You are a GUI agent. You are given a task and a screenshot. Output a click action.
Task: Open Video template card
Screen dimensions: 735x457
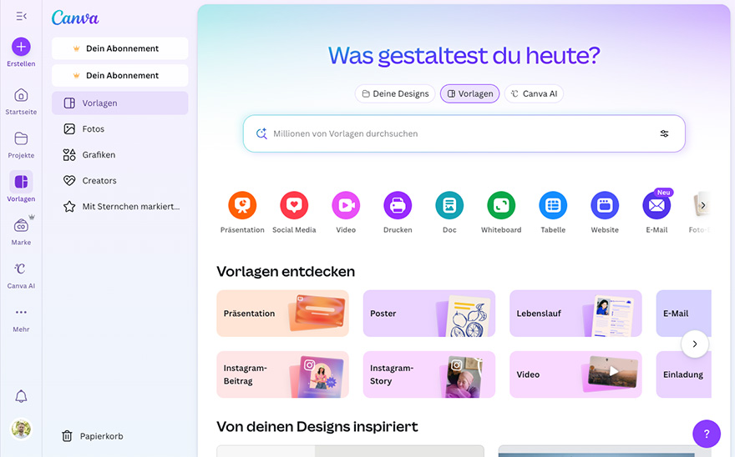click(575, 374)
